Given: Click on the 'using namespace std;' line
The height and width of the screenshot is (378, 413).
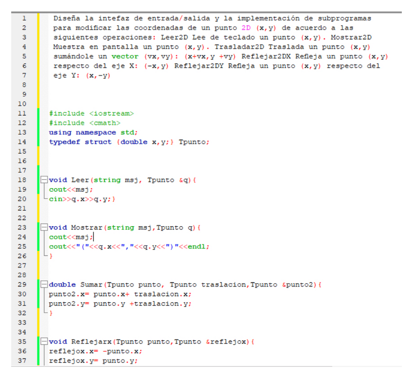Looking at the screenshot, I should point(93,132).
